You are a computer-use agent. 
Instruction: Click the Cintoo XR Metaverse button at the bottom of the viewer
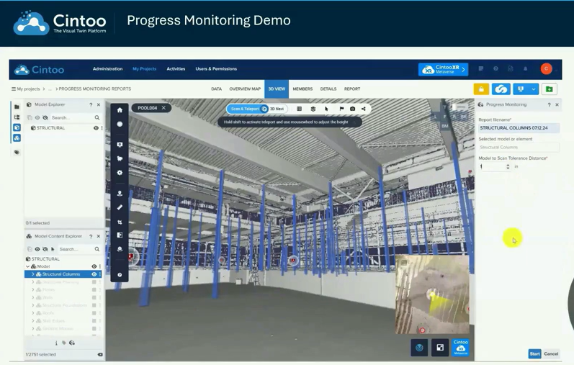pyautogui.click(x=460, y=348)
